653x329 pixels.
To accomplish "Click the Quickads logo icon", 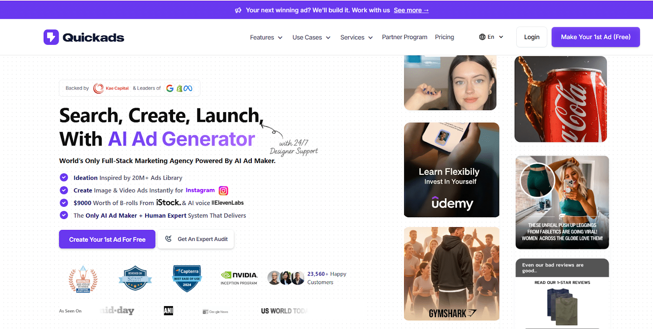I will (x=51, y=37).
